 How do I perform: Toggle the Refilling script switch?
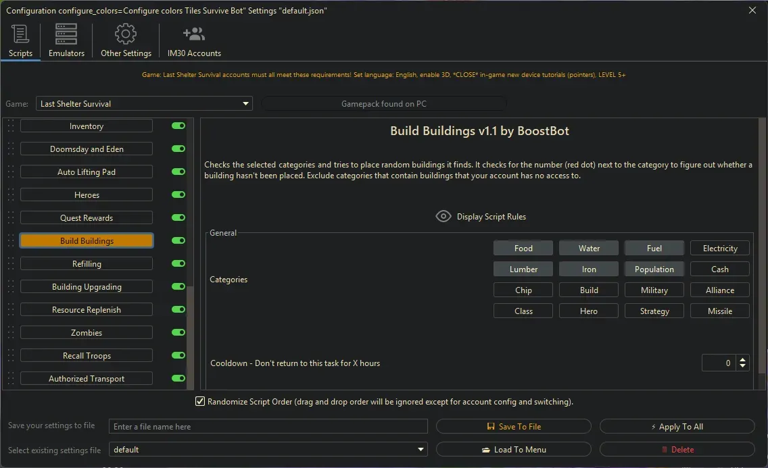[x=178, y=263]
